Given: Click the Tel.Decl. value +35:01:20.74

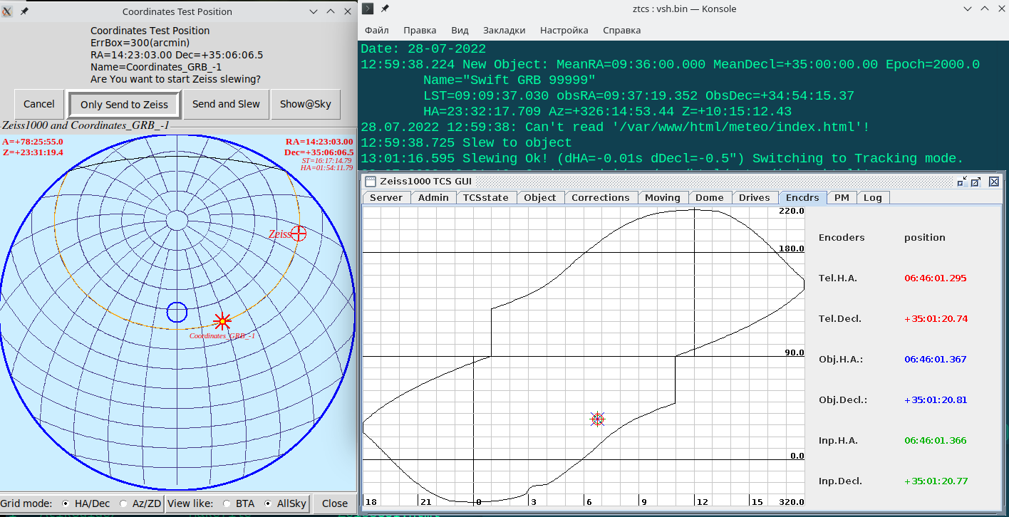Looking at the screenshot, I should tap(936, 319).
